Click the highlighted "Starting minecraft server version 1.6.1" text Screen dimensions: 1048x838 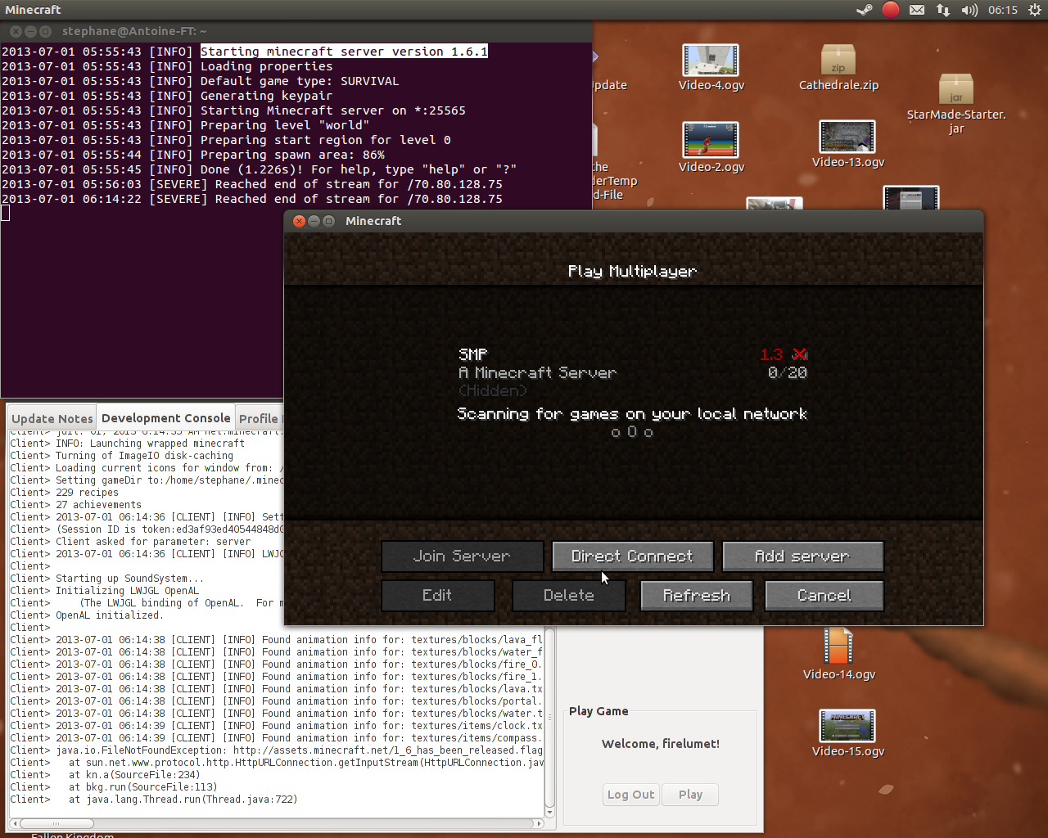coord(344,52)
